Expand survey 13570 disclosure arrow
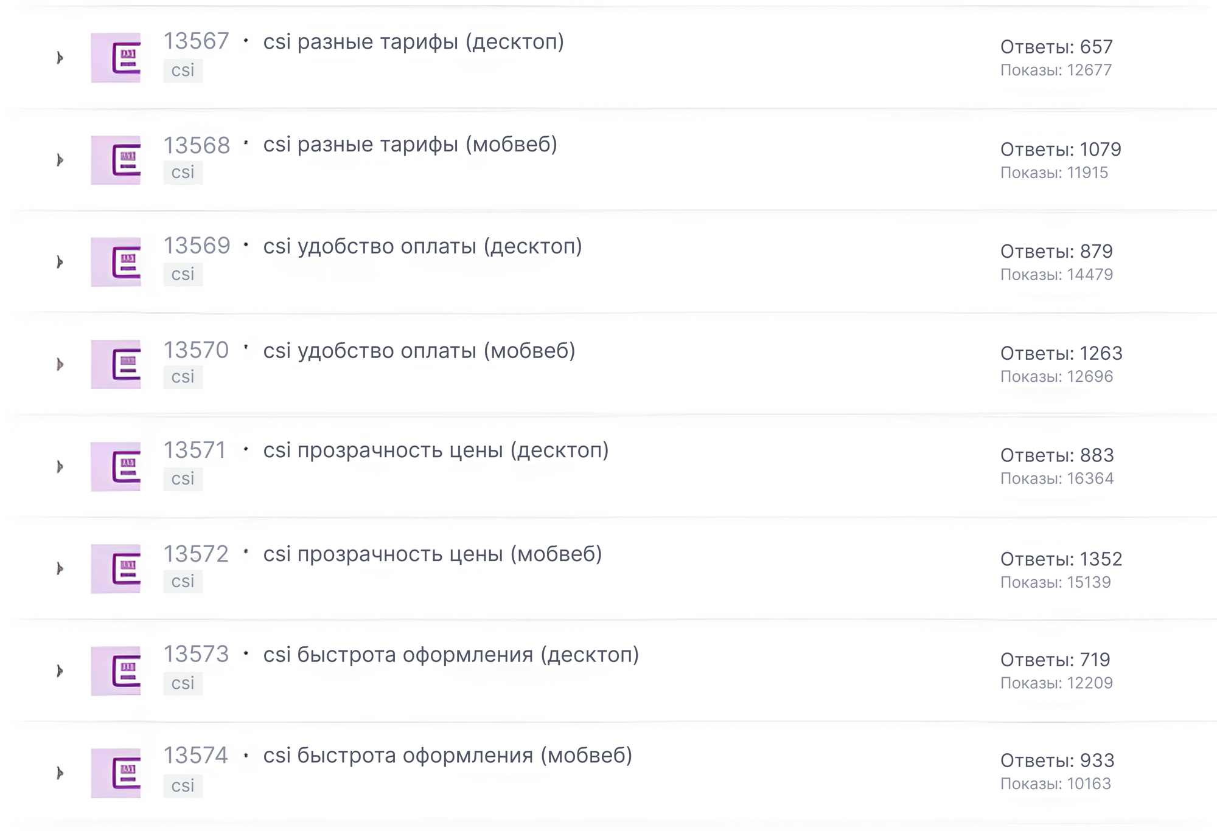The image size is (1217, 831). (x=60, y=364)
